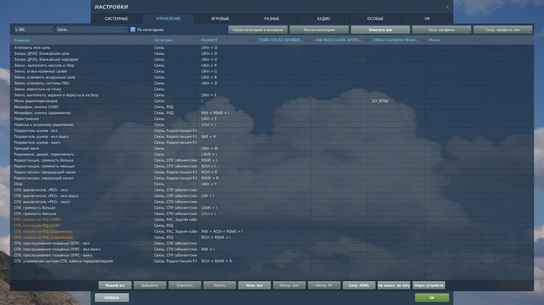544x305 pixels.
Task: Switch to the СИСТЕМНЫЕ tab
Action: [116, 18]
